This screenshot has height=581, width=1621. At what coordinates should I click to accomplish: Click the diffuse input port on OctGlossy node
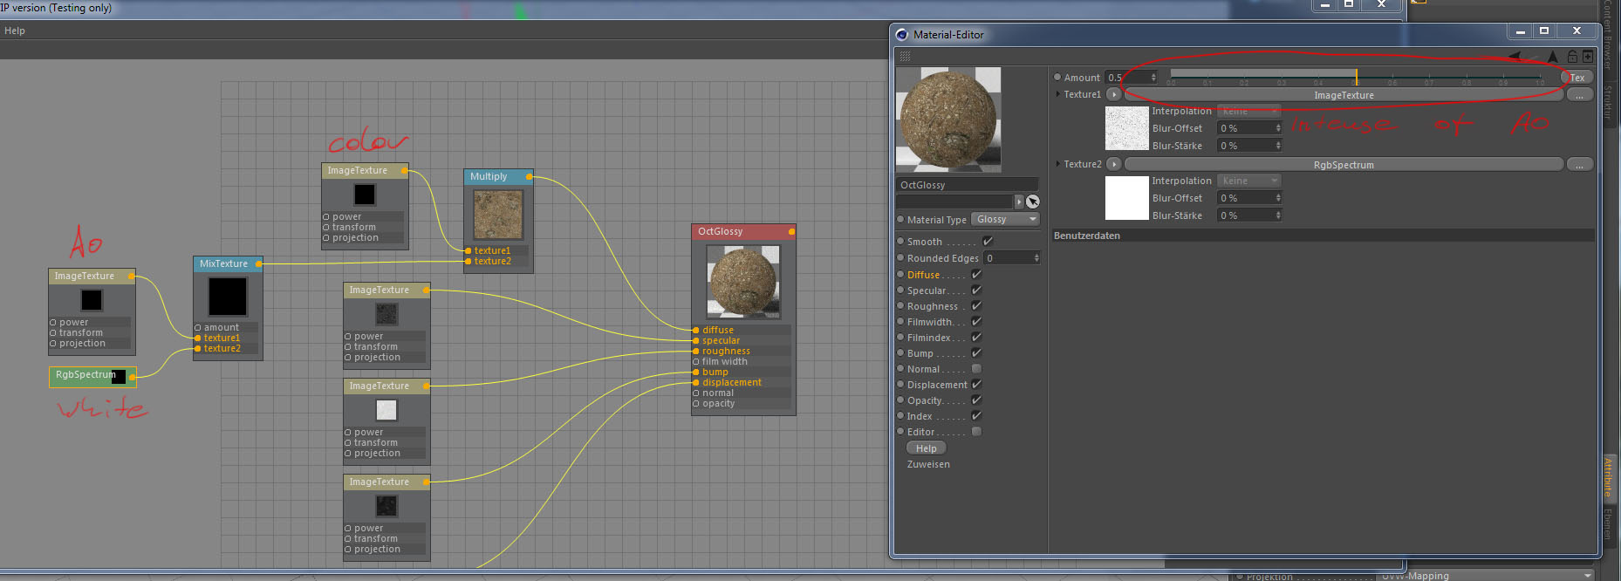pos(695,331)
